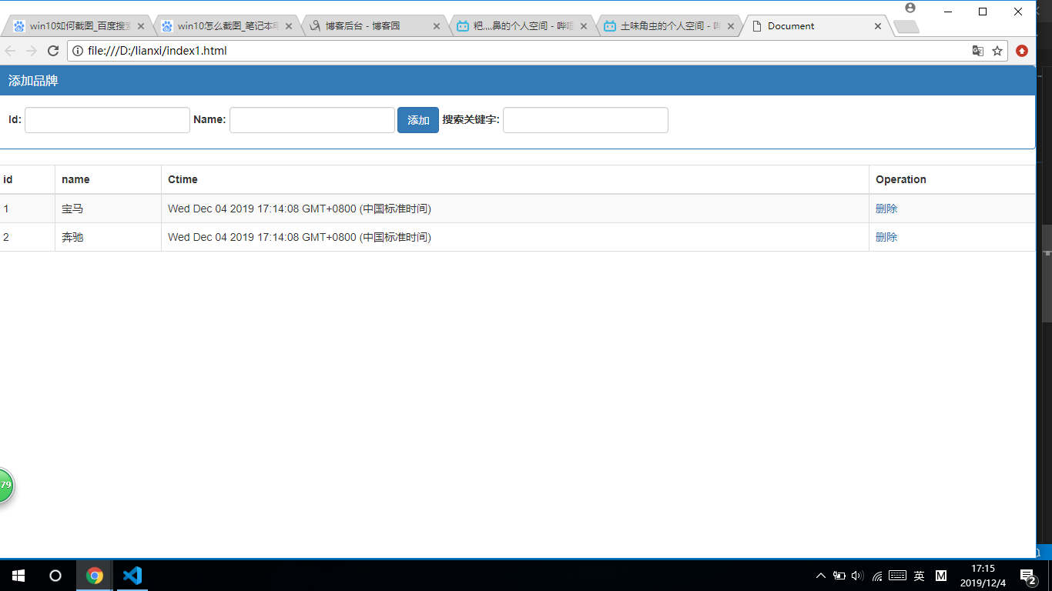Image resolution: width=1052 pixels, height=591 pixels.
Task: Switch to the win10怎么截图_笔记本 tab
Action: pyautogui.click(x=227, y=26)
